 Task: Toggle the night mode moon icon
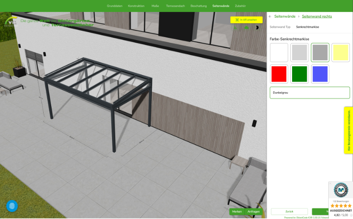point(258,28)
